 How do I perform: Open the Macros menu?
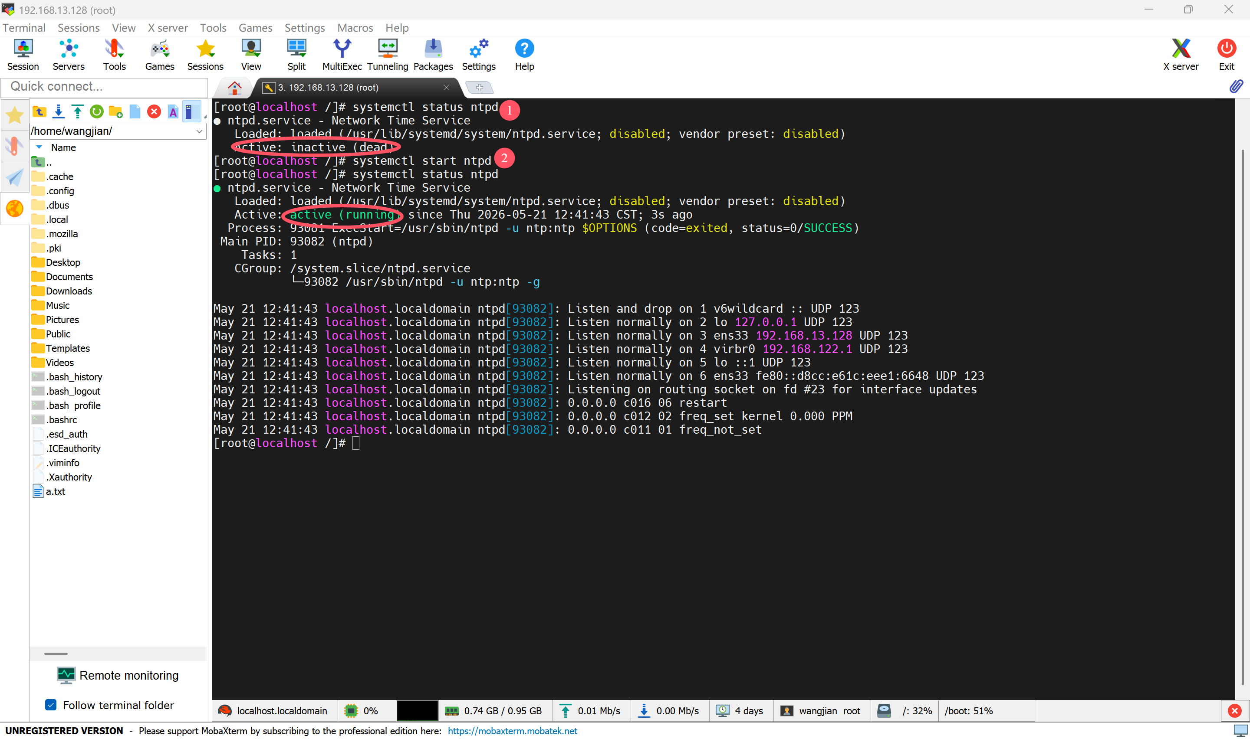(355, 28)
